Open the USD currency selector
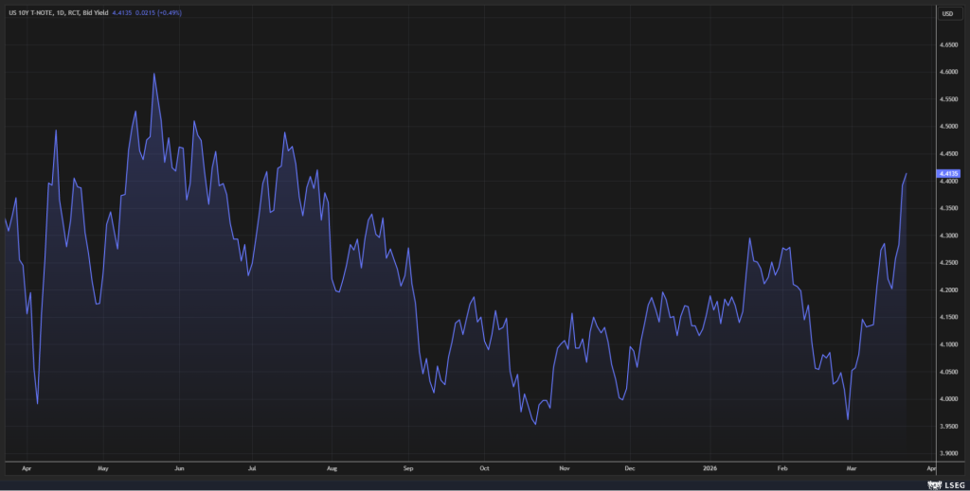The image size is (970, 491). pyautogui.click(x=947, y=13)
